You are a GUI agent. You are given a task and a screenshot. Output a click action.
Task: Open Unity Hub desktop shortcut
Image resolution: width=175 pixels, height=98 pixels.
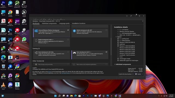click(x=24, y=22)
